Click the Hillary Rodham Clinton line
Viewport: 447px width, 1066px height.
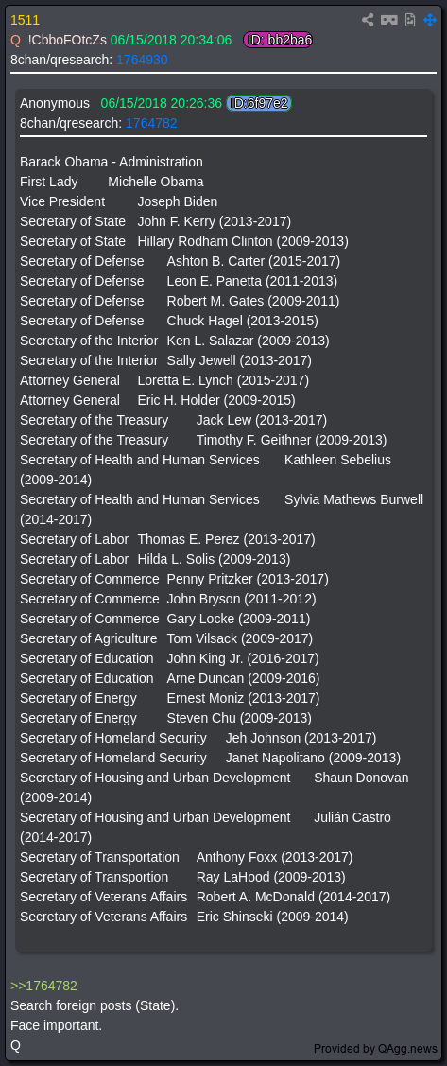(184, 241)
